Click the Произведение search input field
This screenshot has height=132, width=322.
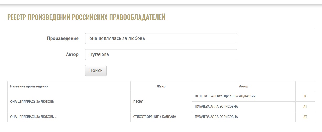161,38
